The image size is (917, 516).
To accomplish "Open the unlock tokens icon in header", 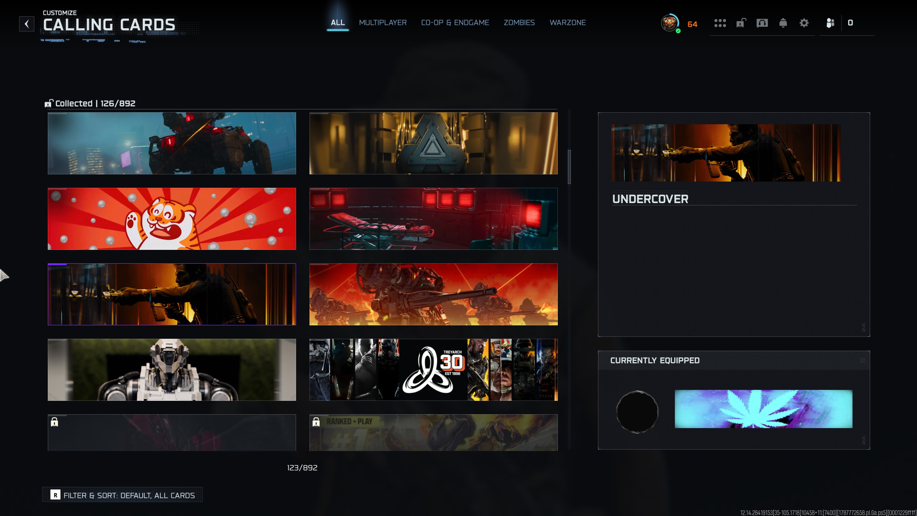I will 741,23.
